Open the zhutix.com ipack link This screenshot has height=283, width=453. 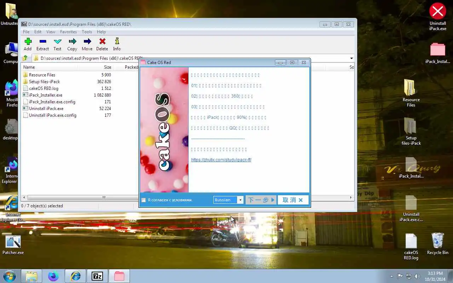pos(221,160)
